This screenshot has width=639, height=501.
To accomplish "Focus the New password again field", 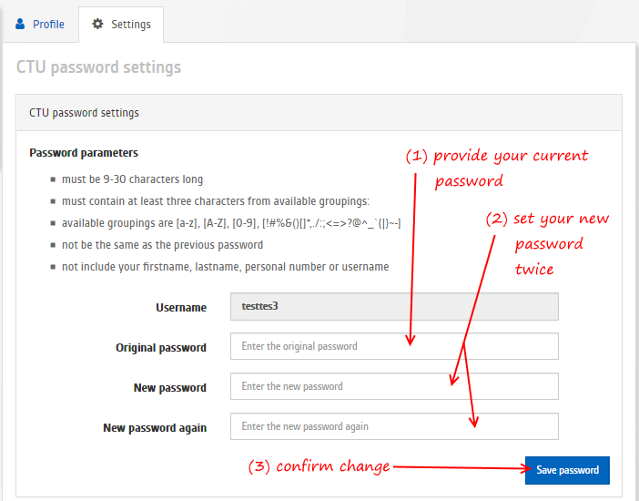I will tap(394, 426).
